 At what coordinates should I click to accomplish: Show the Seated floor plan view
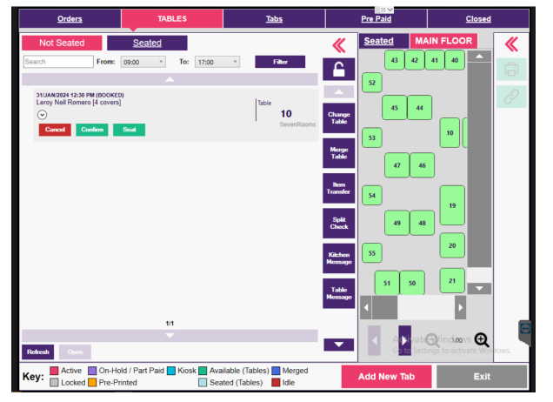click(378, 41)
